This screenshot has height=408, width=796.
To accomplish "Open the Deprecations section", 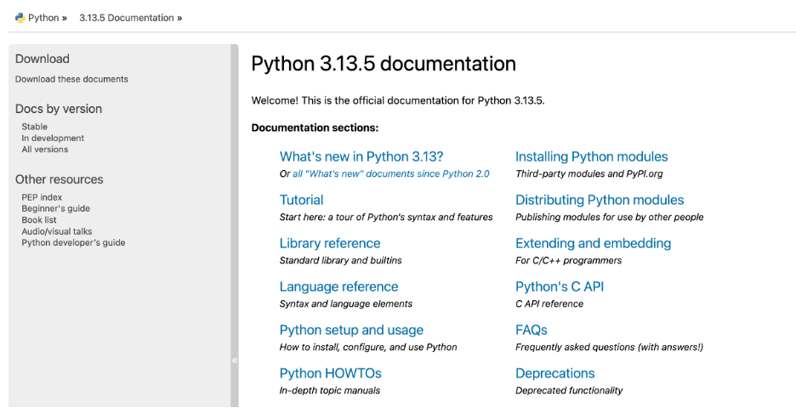I will [555, 373].
